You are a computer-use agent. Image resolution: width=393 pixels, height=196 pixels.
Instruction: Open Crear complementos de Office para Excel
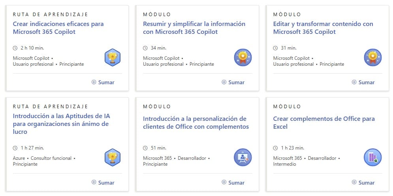pyautogui.click(x=323, y=122)
